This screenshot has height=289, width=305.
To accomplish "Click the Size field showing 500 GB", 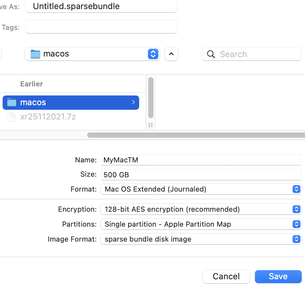I will (201, 175).
